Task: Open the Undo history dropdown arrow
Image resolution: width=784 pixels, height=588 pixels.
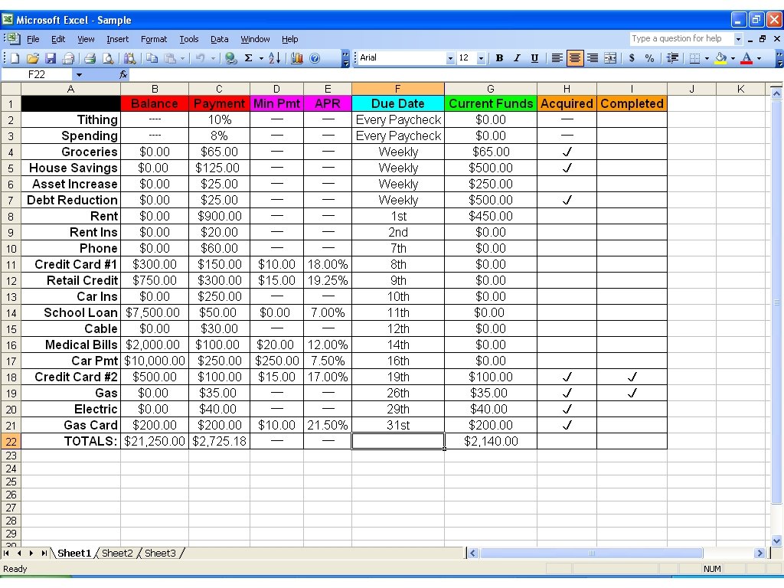Action: [x=213, y=58]
